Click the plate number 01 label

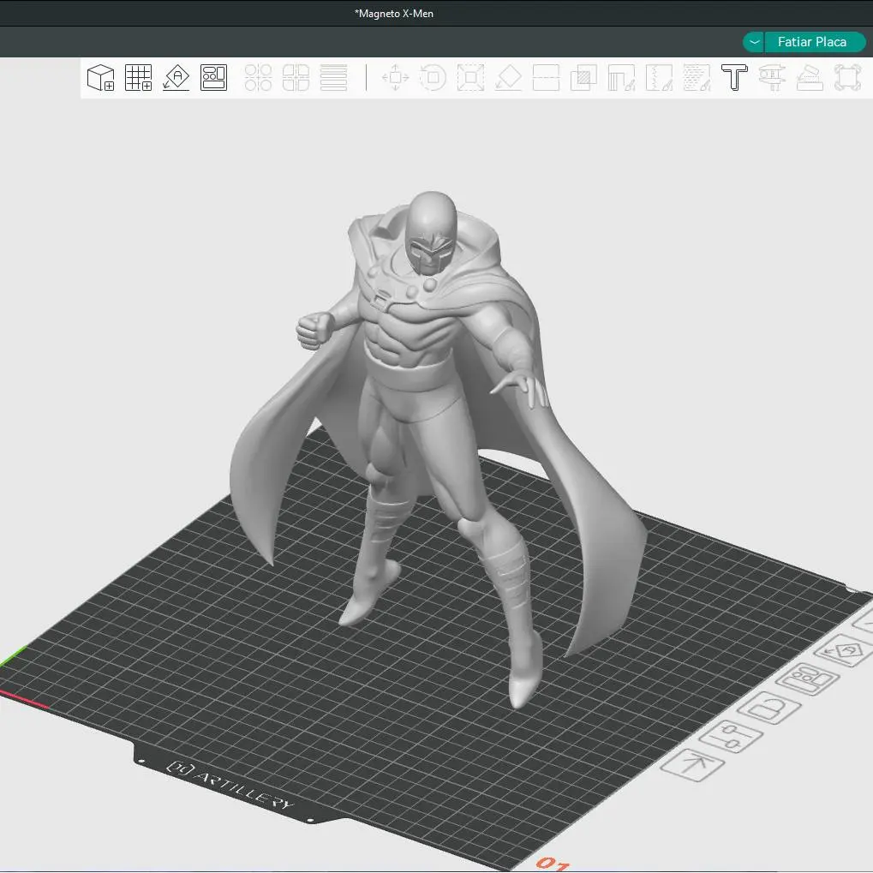[x=553, y=864]
